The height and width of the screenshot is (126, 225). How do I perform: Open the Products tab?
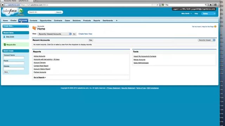point(87,21)
